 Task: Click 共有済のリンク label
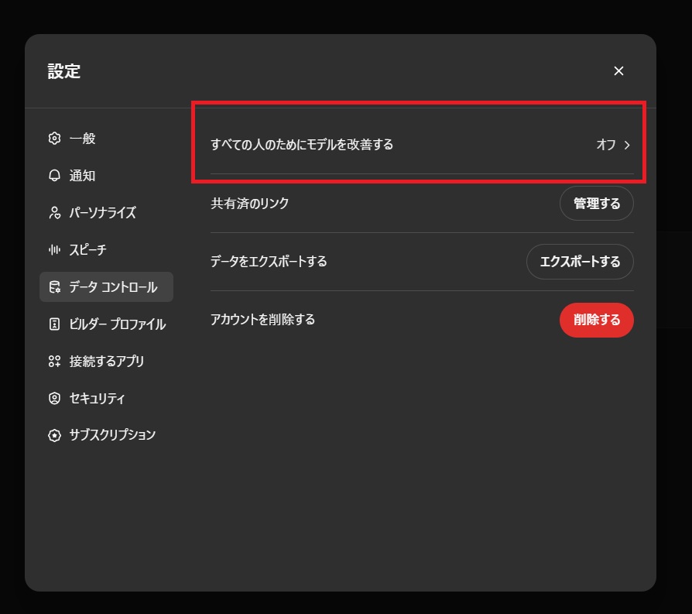[250, 203]
